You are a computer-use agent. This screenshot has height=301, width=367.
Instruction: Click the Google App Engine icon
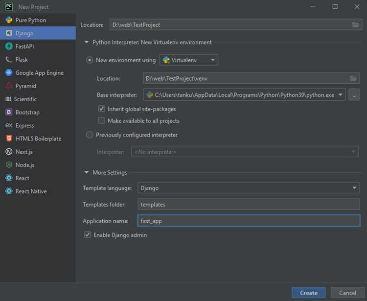[x=9, y=73]
